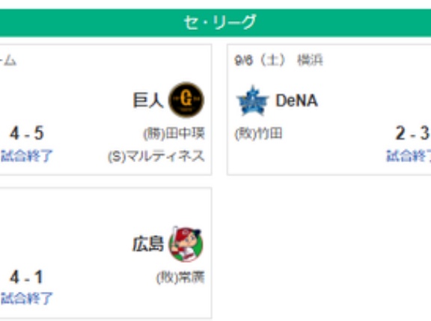
Task: Select losing pitcher (敗)常廣
Action: point(180,278)
